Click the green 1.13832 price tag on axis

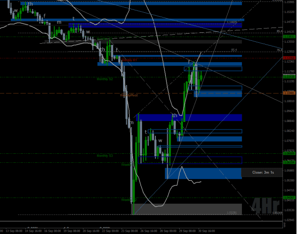[289, 37]
